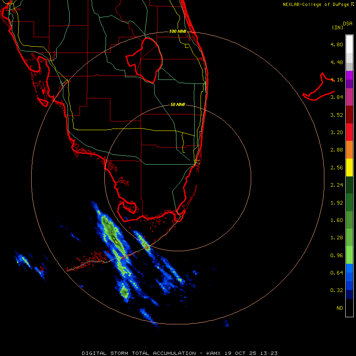Select the 0.64 legend value
The height and width of the screenshot is (356, 356).
(337, 273)
